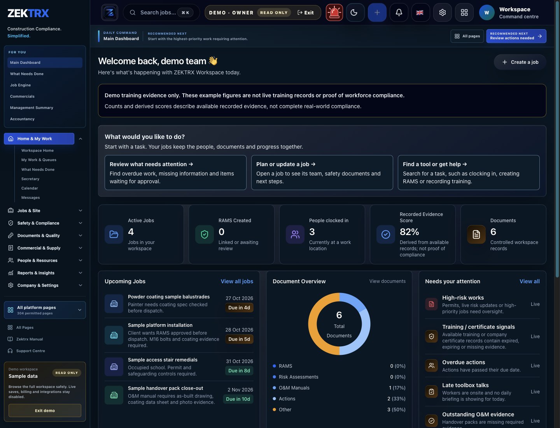
Task: Click the RAMS Created shield icon
Action: coord(205,234)
